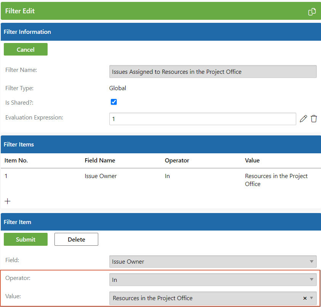Click the Filter Name text field

[x=213, y=72]
